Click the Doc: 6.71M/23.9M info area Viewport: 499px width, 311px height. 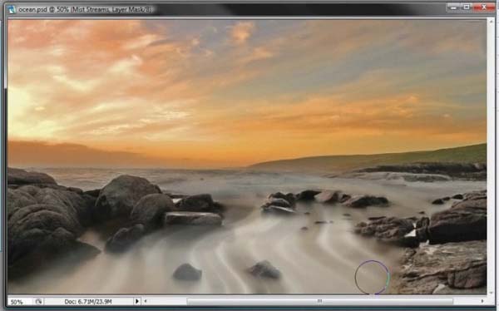(88, 302)
